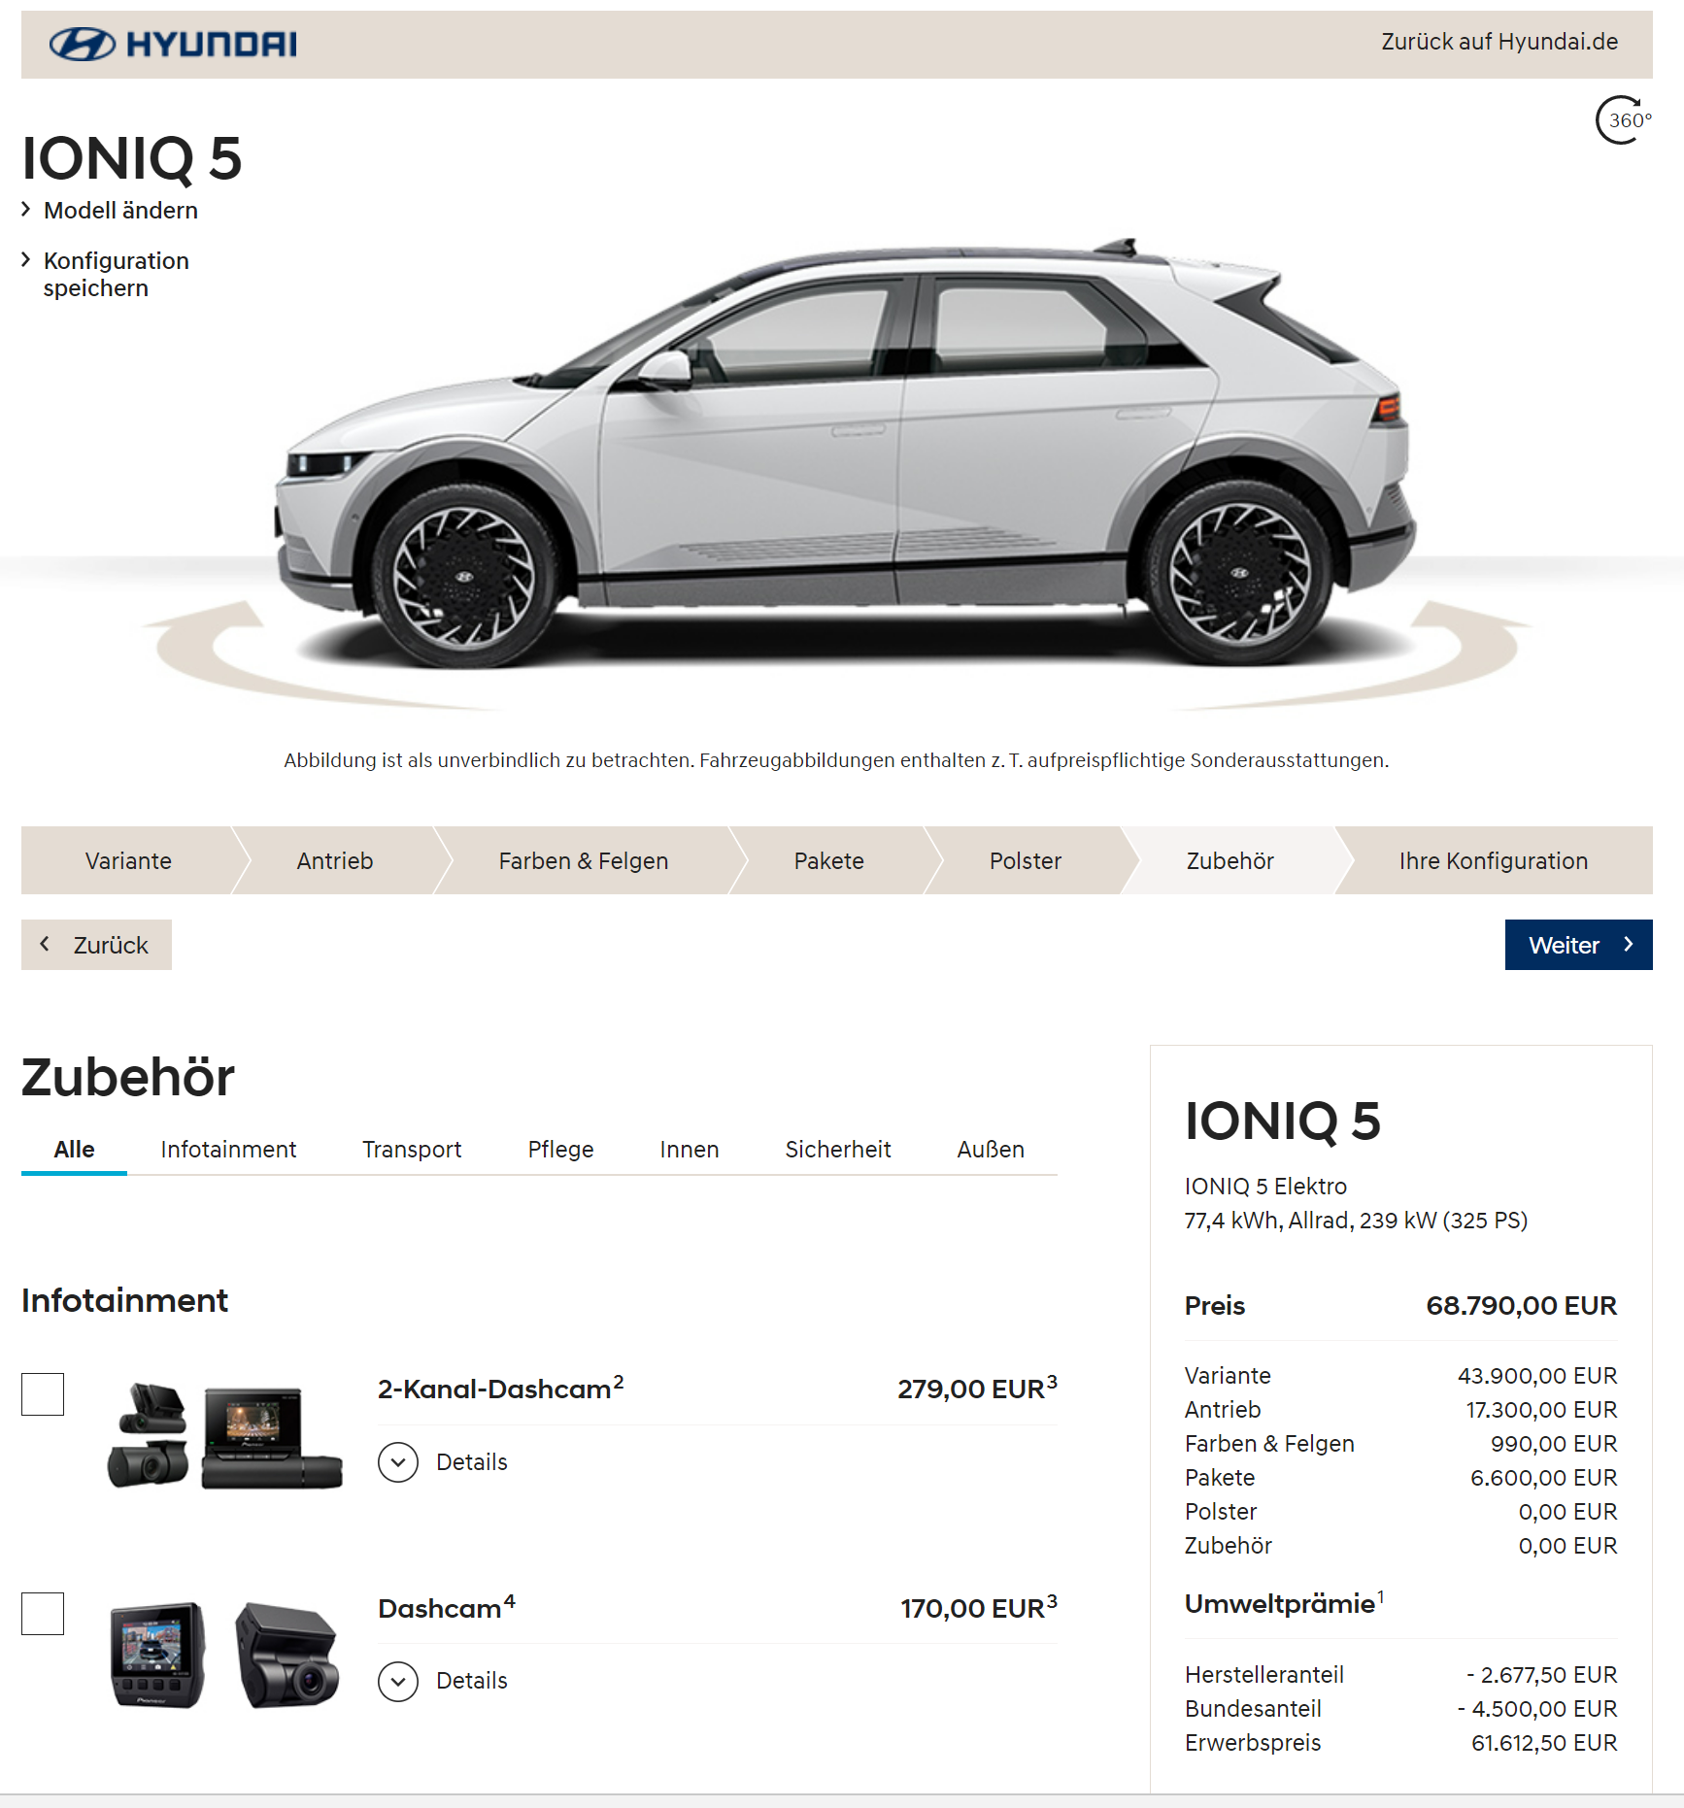Open Zurück auf Hyundai.de link
The width and height of the screenshot is (1684, 1808).
[1499, 42]
